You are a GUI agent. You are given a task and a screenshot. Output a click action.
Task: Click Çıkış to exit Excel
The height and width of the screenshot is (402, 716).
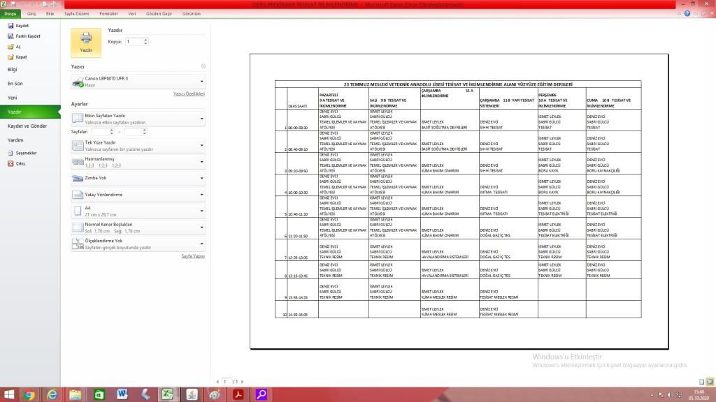[20, 163]
